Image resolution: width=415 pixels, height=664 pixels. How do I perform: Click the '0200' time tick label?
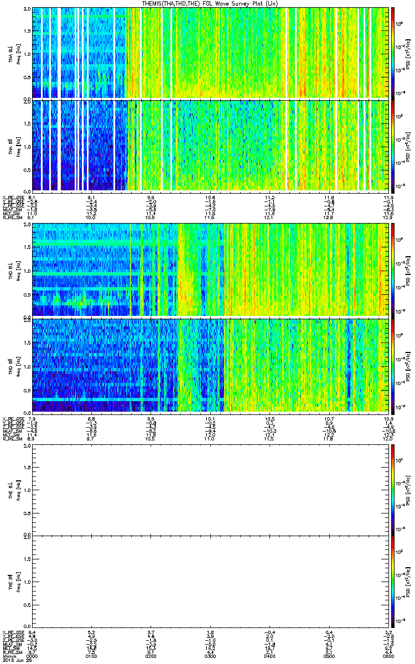[151, 656]
